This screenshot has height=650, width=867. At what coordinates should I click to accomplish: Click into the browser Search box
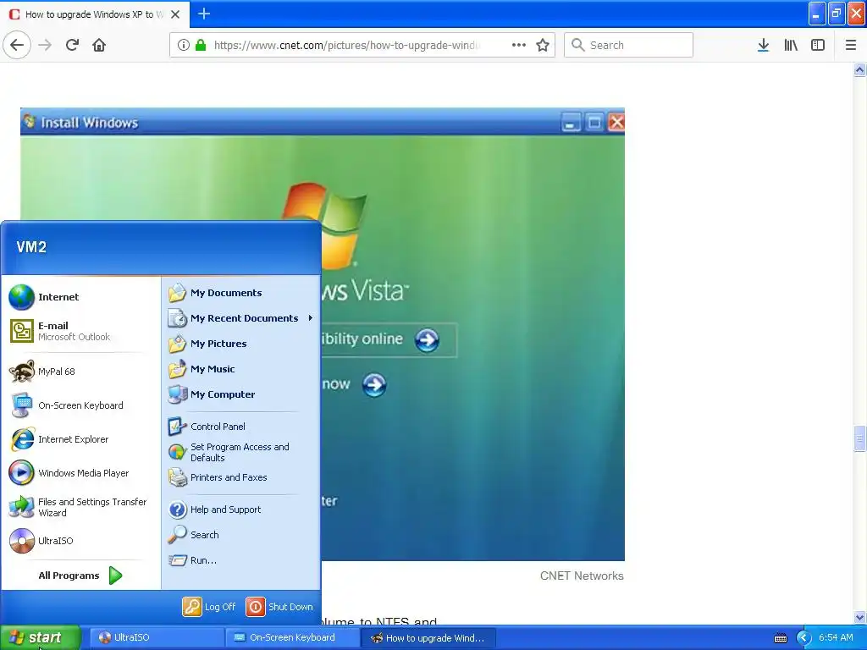click(x=628, y=45)
